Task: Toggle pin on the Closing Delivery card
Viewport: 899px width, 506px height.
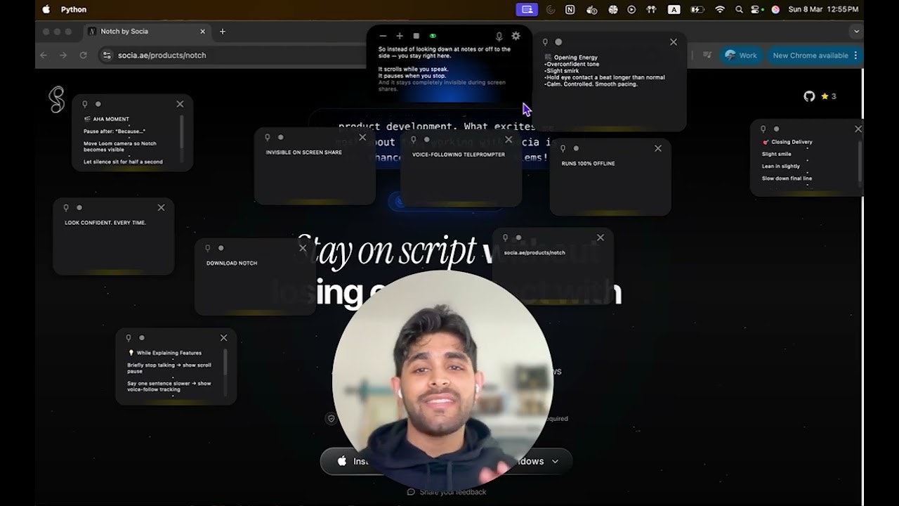Action: [763, 129]
